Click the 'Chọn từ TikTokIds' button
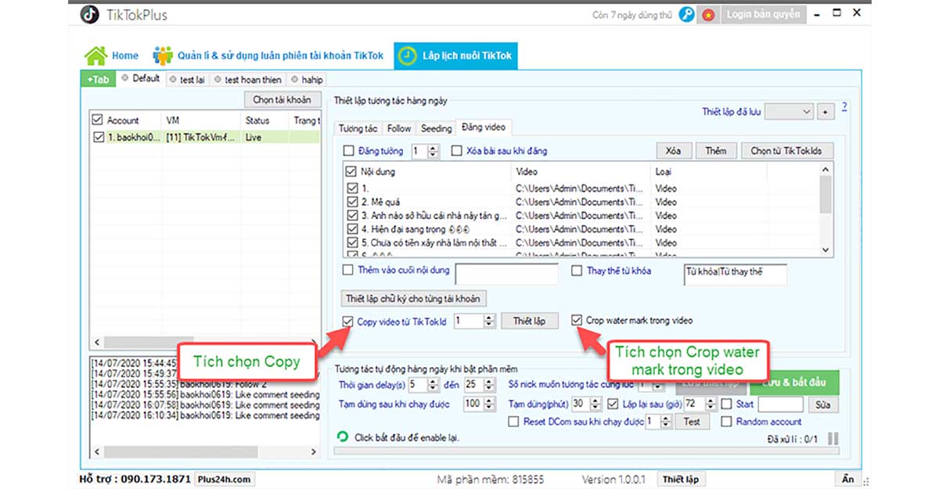This screenshot has height=489, width=939. pyautogui.click(x=786, y=150)
